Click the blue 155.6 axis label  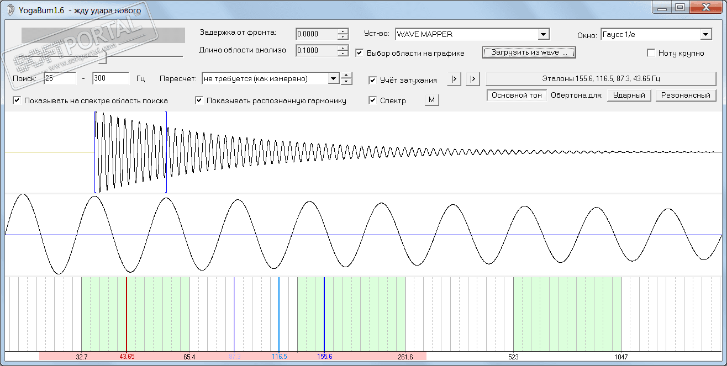click(325, 357)
